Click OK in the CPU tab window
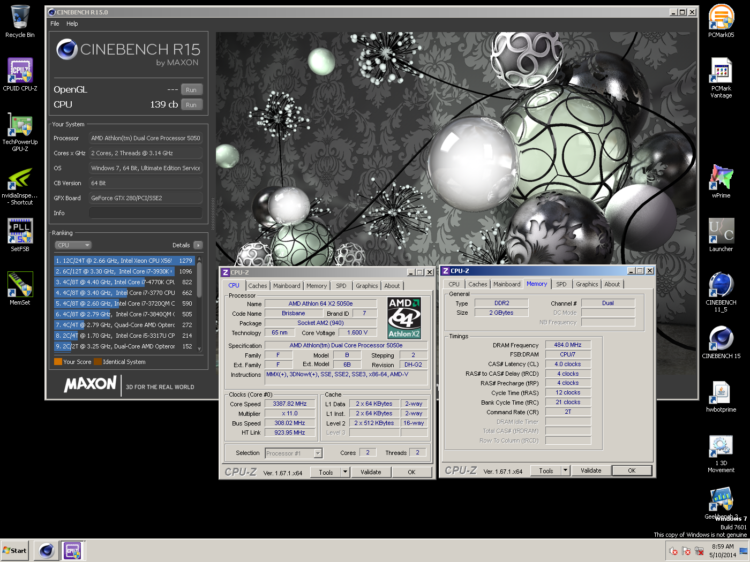The width and height of the screenshot is (750, 562). coord(411,472)
